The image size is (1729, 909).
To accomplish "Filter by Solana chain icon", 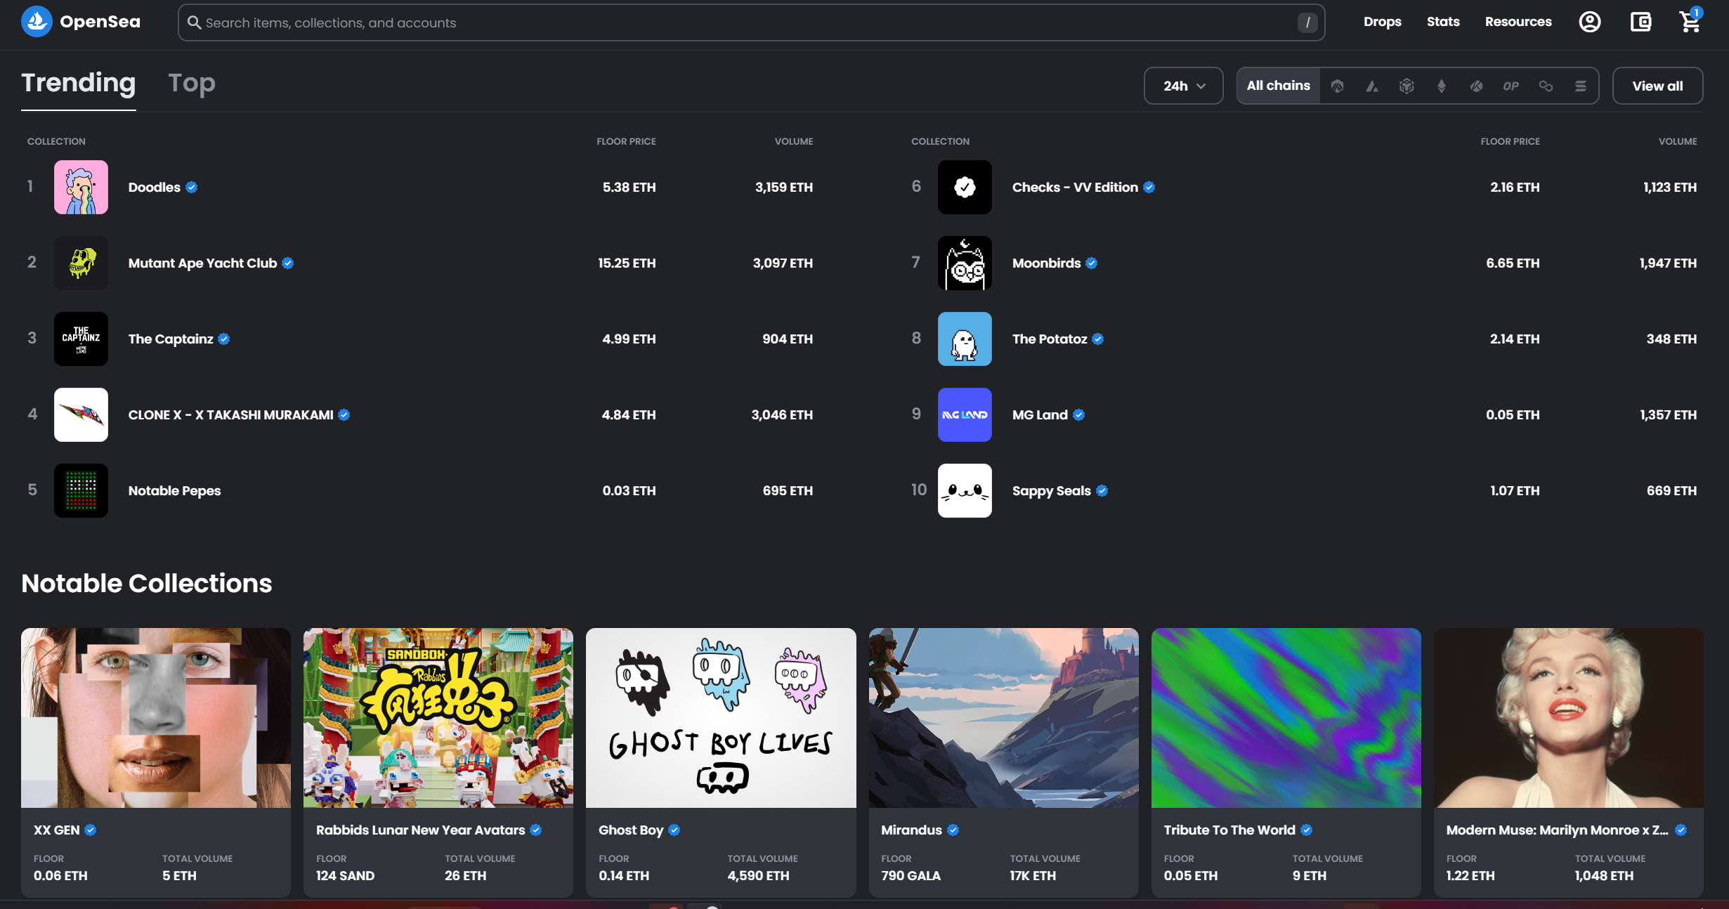I will (x=1580, y=86).
